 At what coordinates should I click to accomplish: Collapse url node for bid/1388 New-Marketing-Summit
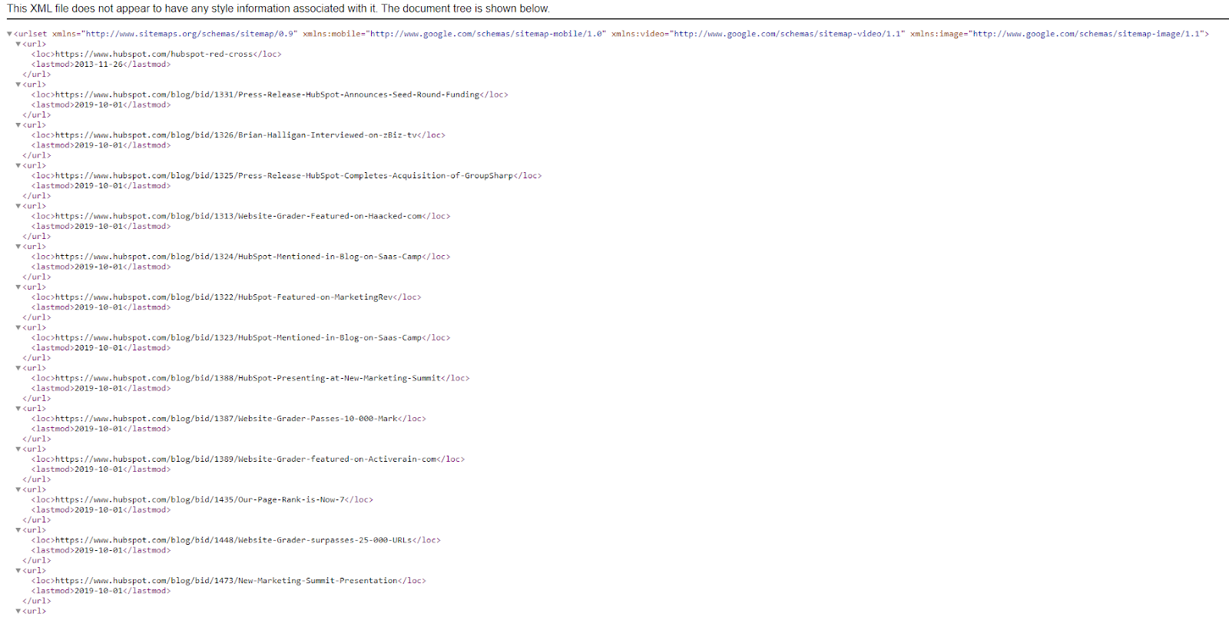pos(18,368)
